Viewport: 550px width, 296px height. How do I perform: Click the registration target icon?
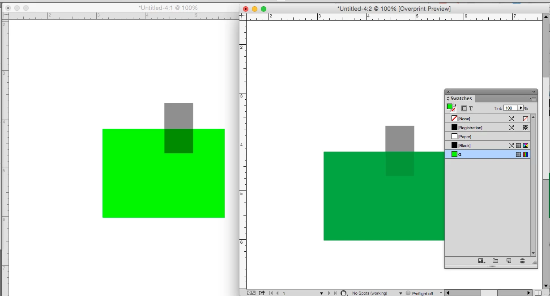525,127
